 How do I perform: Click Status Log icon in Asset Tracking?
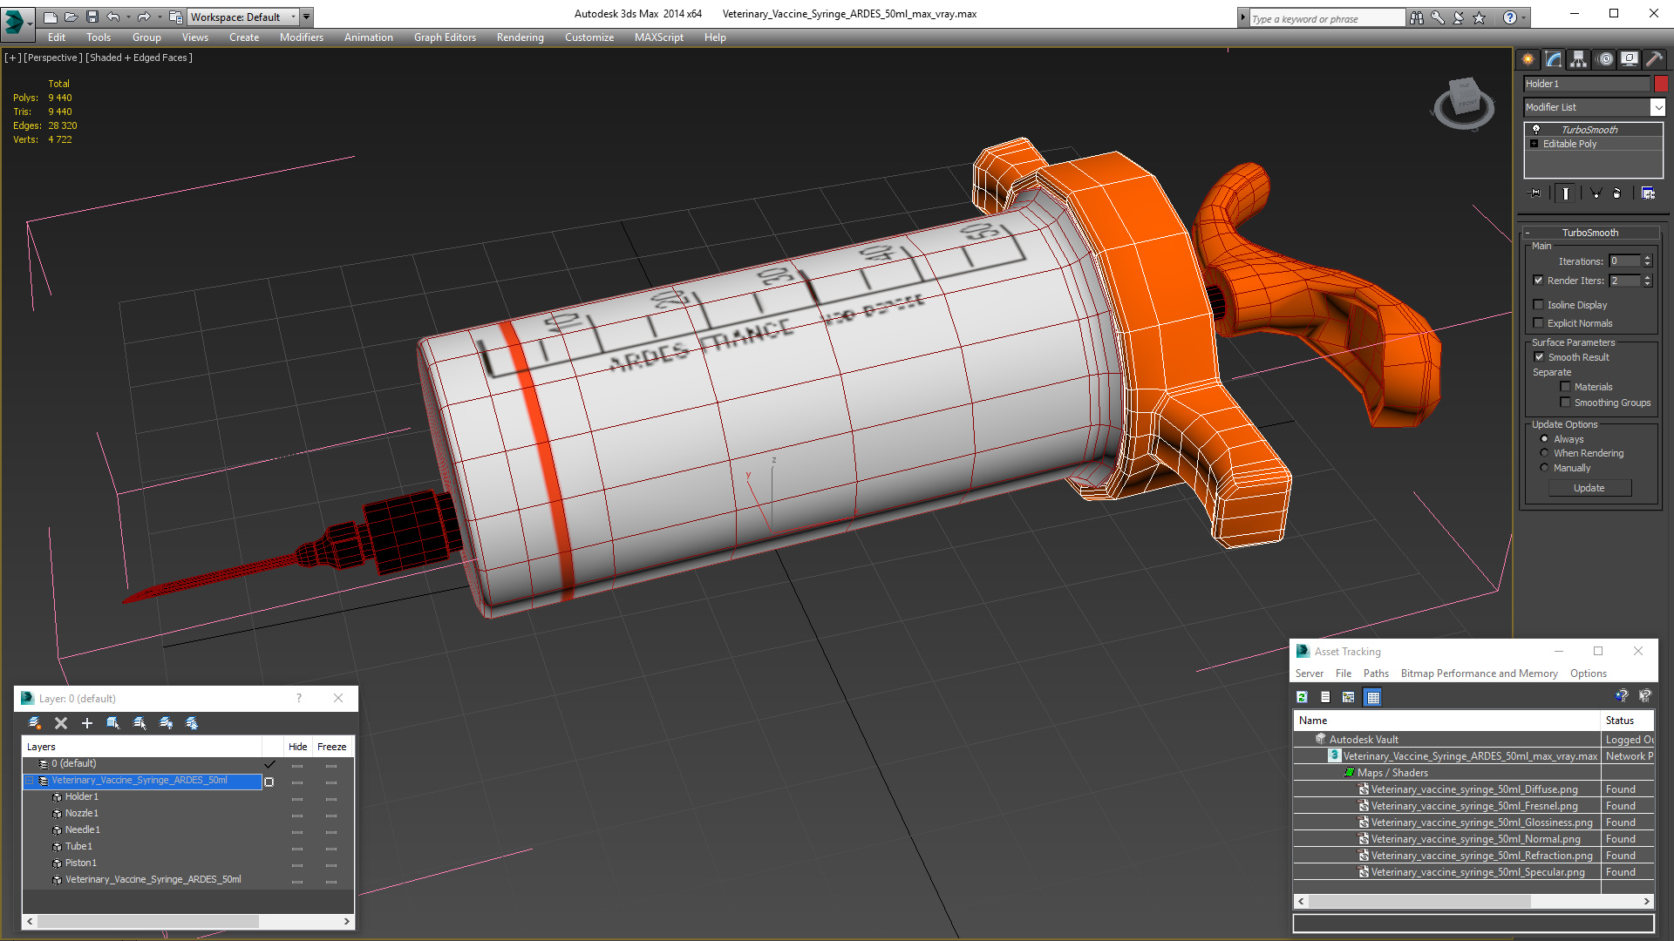tap(1325, 697)
